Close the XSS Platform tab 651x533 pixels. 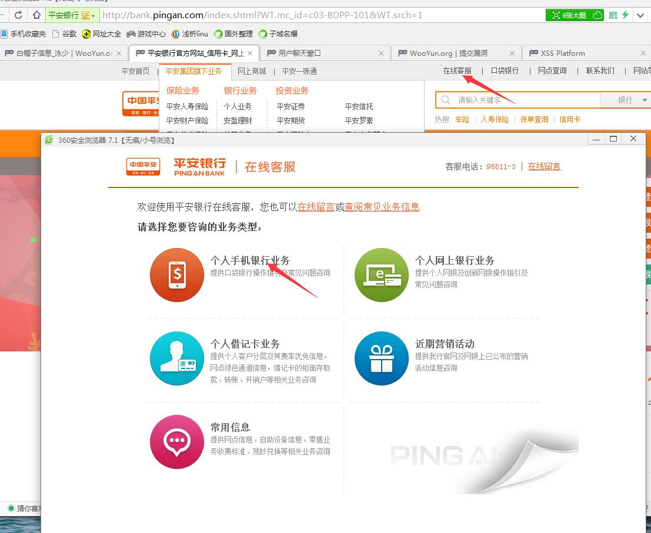point(643,53)
